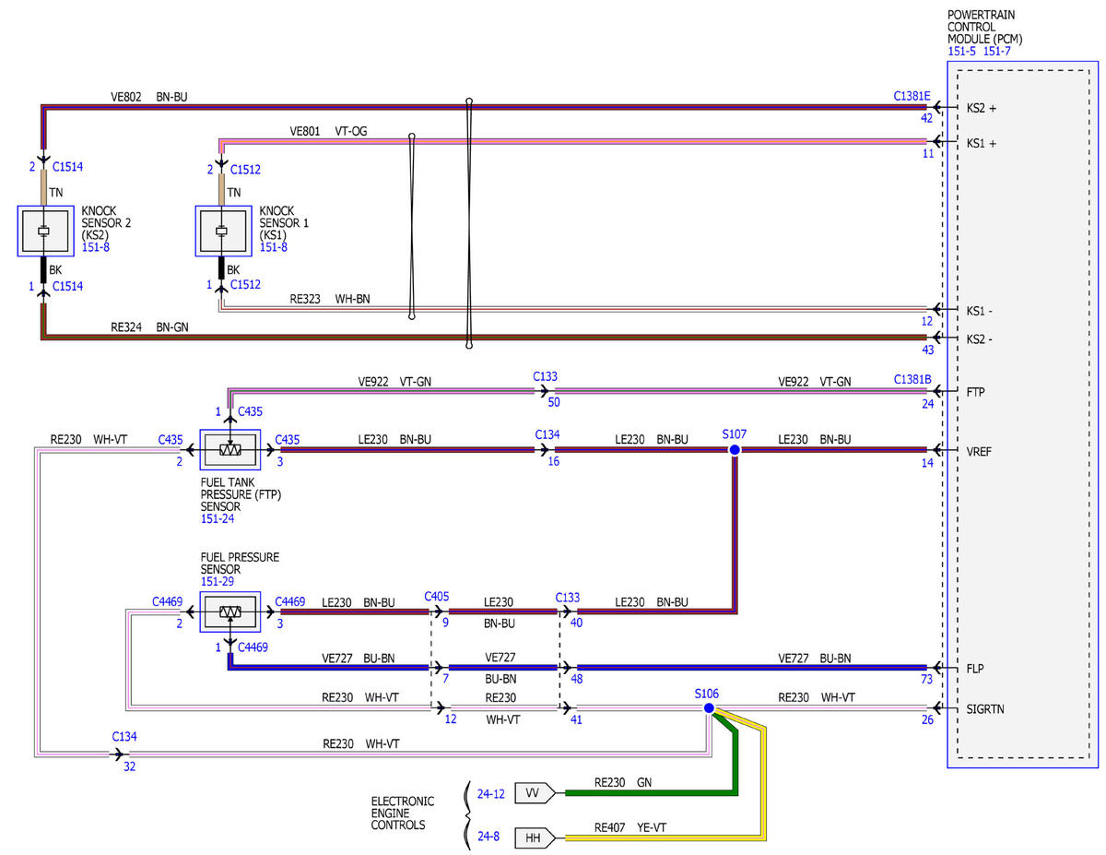Open the 151-5 PCM page reference

[962, 52]
